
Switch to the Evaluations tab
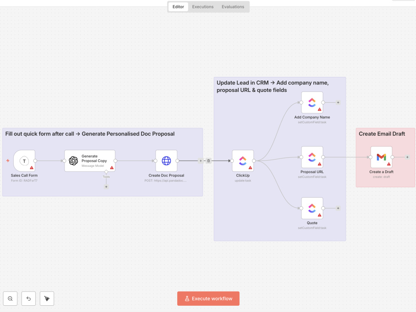point(233,7)
